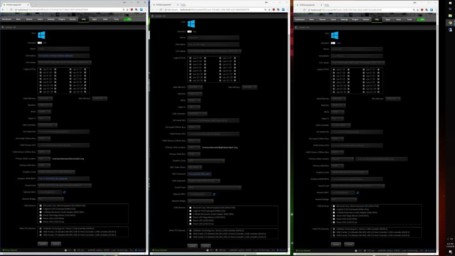Click the VNC Password field in middle window

click(200, 174)
